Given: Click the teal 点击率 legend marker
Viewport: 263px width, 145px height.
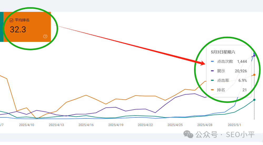Looking at the screenshot, I should (x=212, y=80).
